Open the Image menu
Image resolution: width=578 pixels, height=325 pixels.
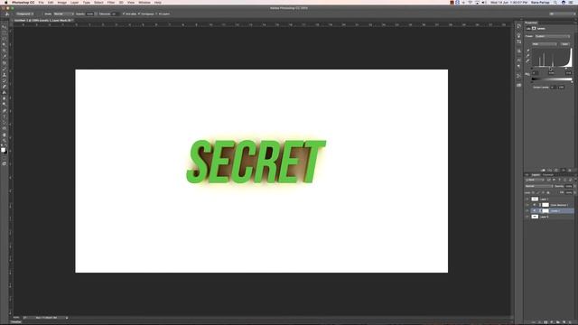62,2
